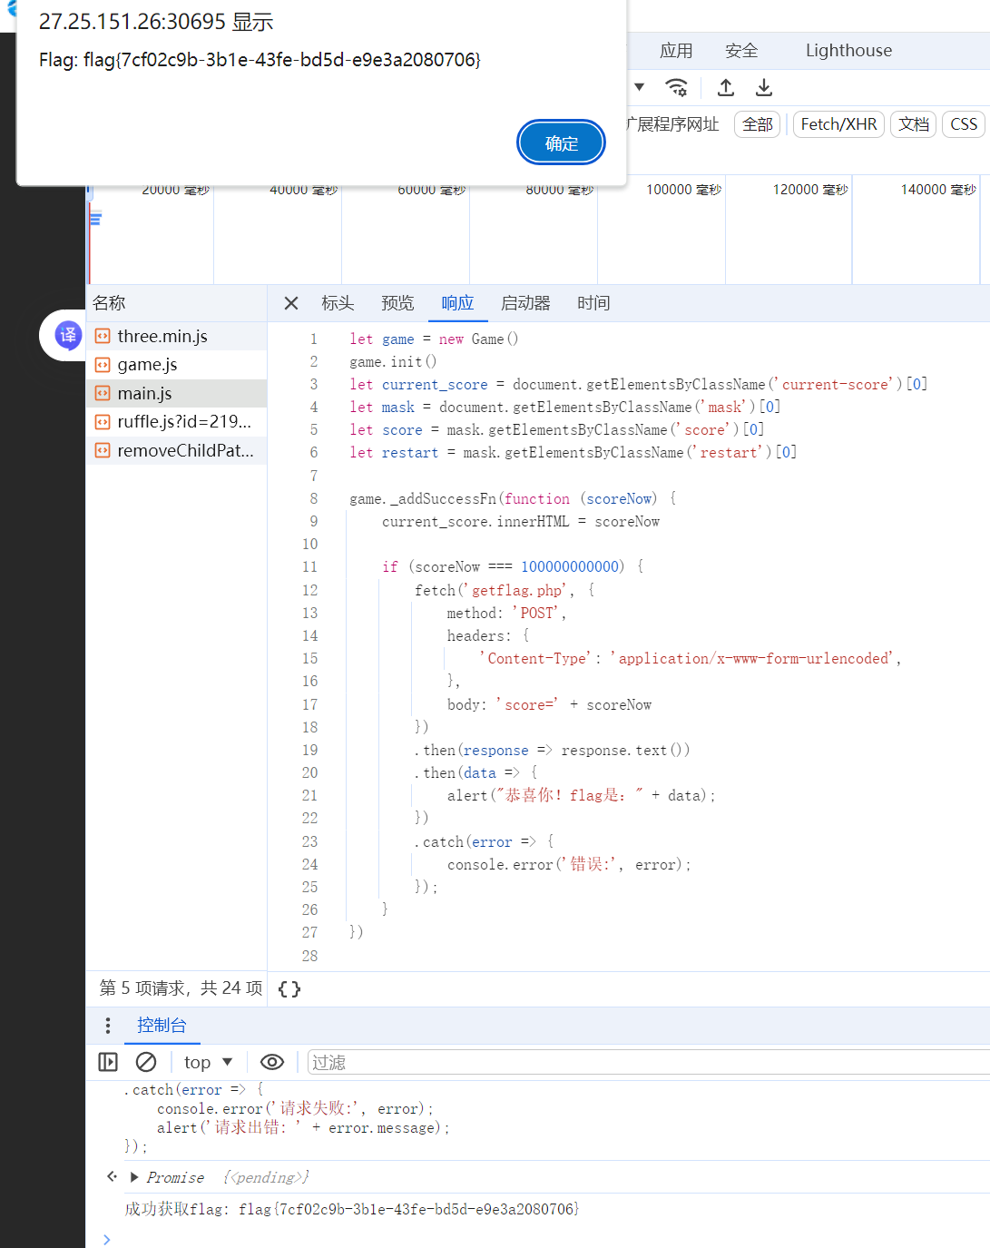Toggle the CSS request filter
The image size is (990, 1248).
pos(963,124)
